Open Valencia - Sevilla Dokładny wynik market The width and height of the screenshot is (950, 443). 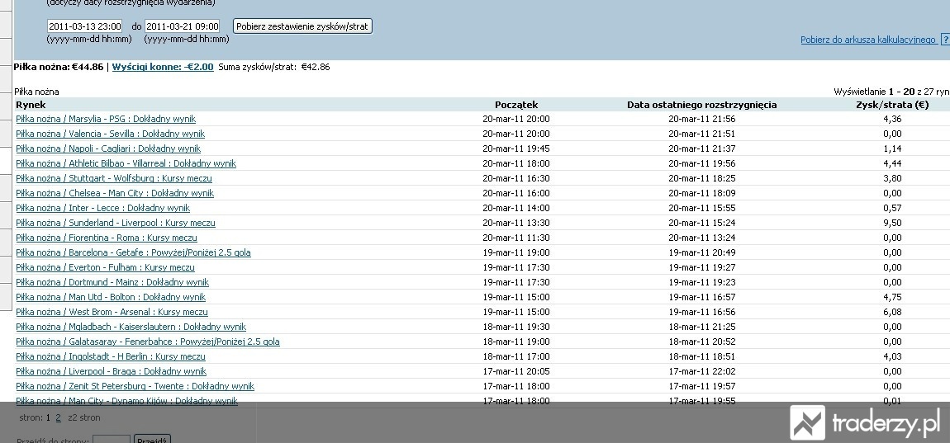click(110, 134)
